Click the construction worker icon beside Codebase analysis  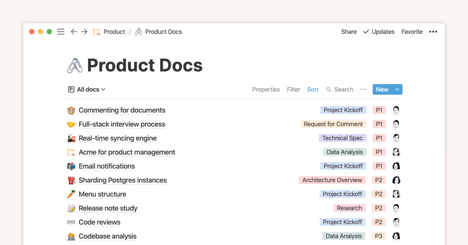pos(71,236)
